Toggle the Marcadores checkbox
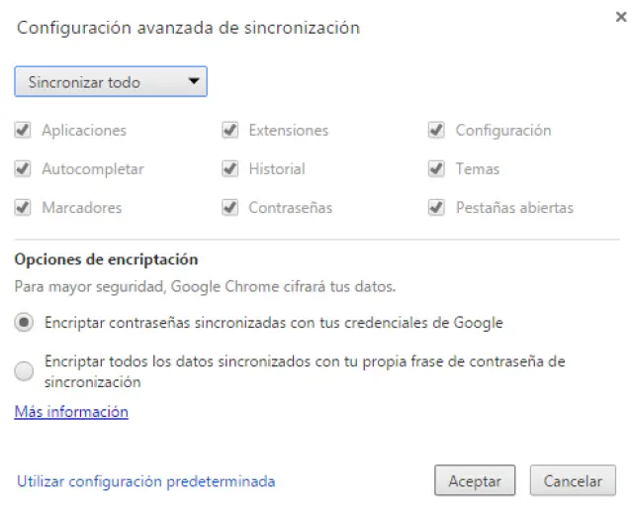633x506 pixels. tap(23, 208)
